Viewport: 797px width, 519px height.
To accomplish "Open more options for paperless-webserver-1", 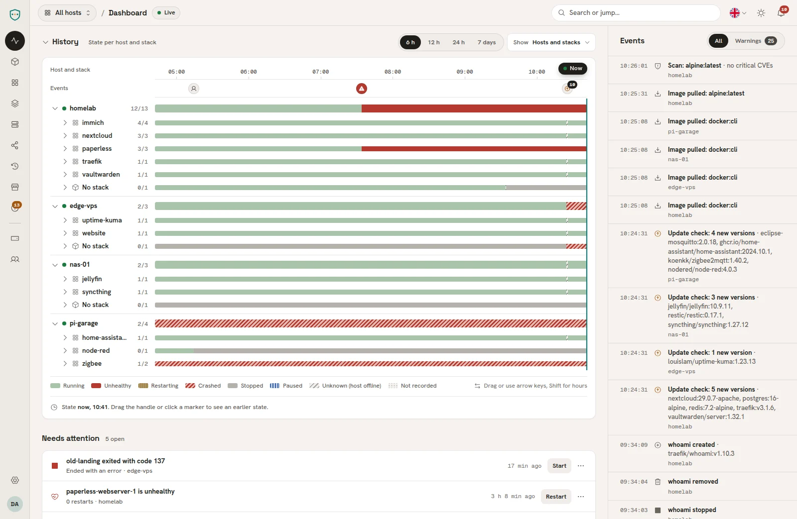I will [581, 497].
